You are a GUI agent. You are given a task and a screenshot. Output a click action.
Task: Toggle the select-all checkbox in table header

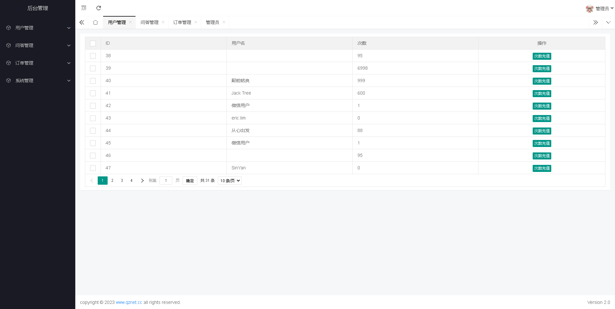[93, 43]
